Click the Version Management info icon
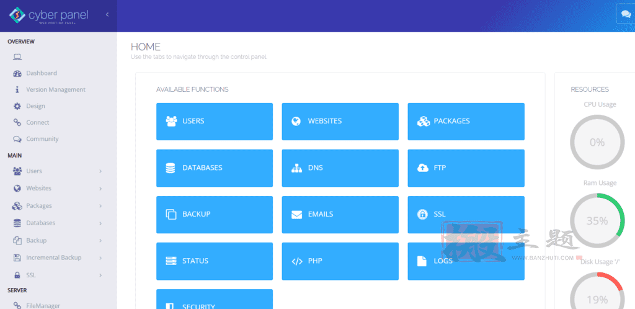 pos(17,90)
